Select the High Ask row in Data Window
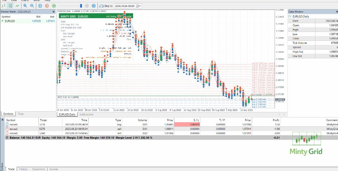This screenshot has width=338, height=171. (x=313, y=52)
